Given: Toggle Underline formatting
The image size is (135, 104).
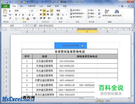Looking at the screenshot, I should coord(23,15).
